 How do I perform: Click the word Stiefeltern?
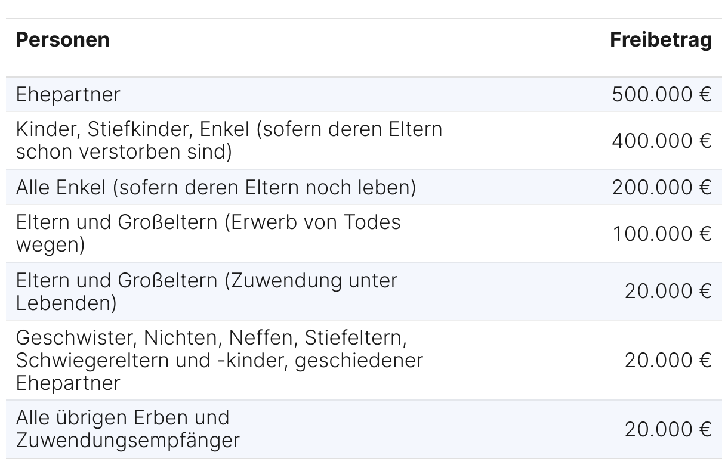(356, 338)
